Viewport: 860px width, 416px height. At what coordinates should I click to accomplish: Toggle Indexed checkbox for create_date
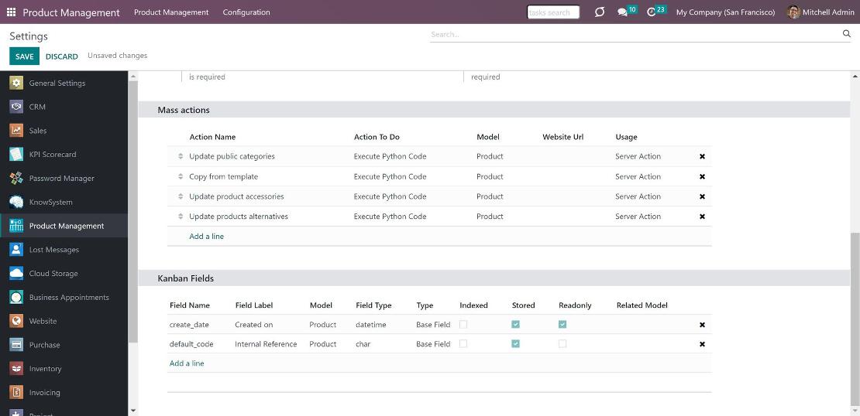463,325
